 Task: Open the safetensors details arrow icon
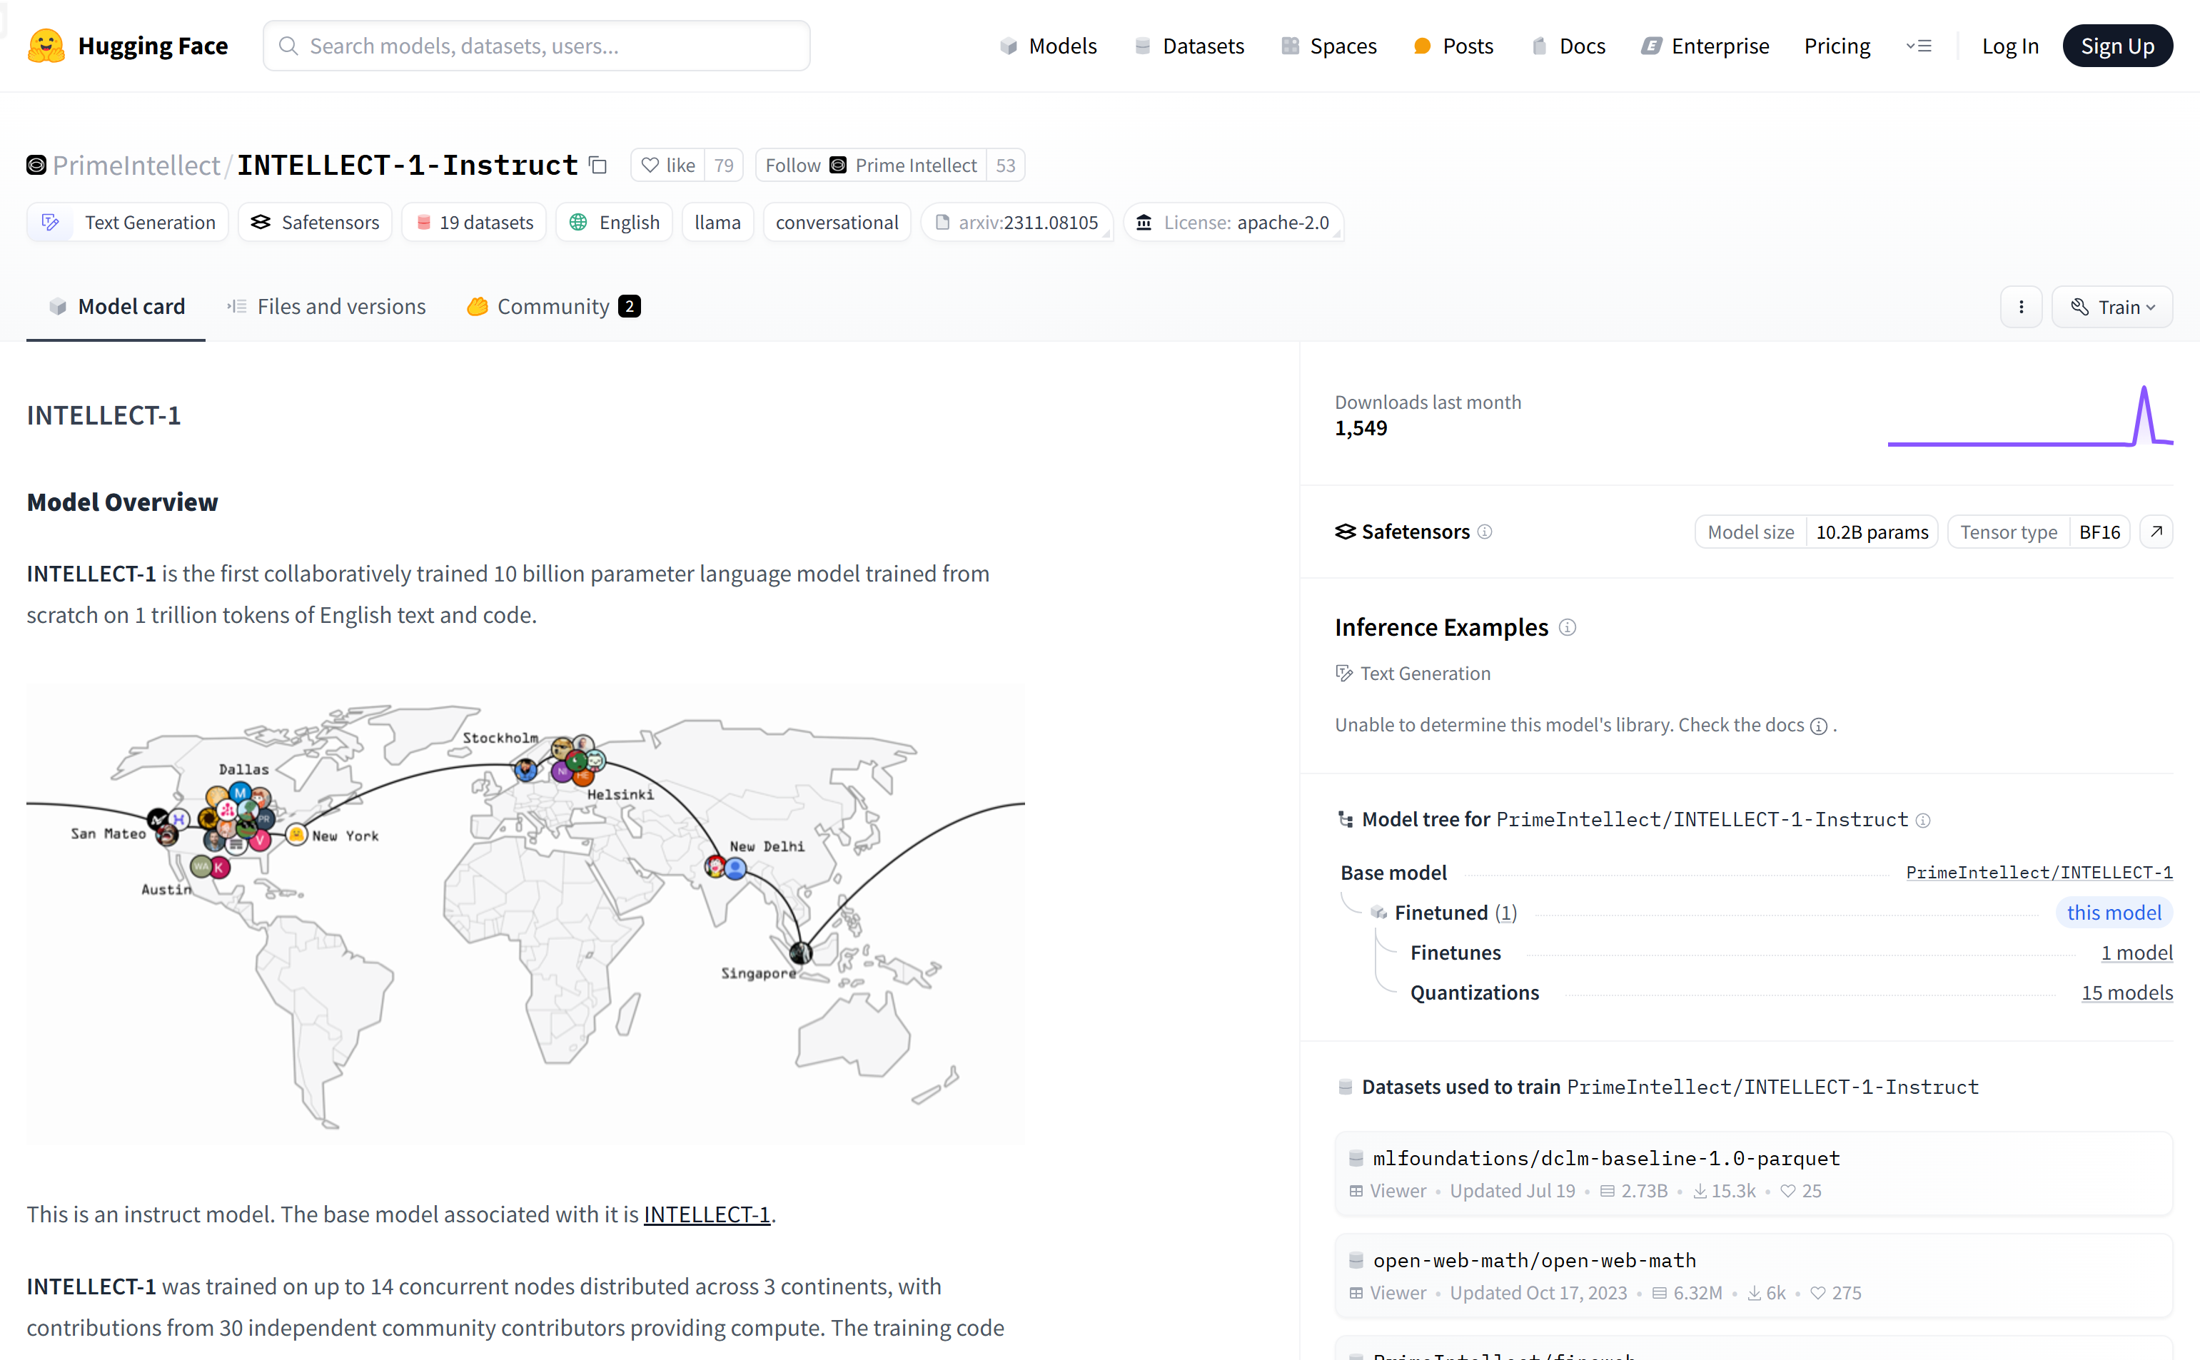tap(2156, 532)
